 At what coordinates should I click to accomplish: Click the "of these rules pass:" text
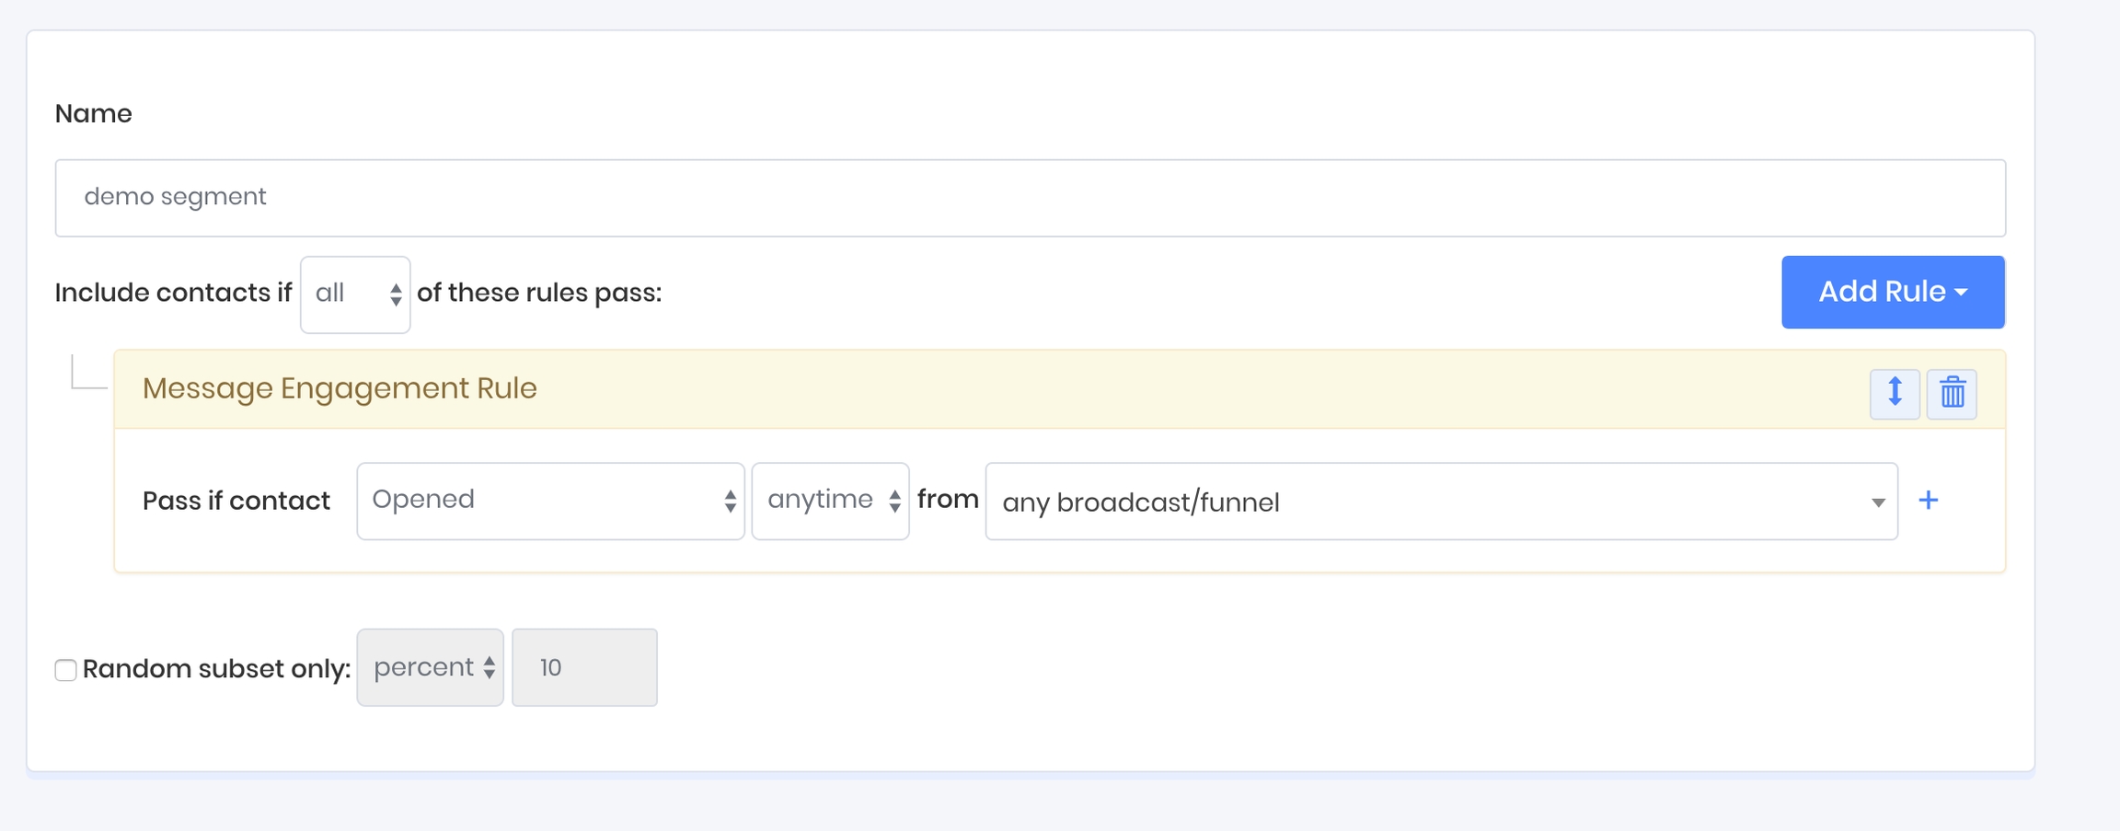tap(539, 293)
